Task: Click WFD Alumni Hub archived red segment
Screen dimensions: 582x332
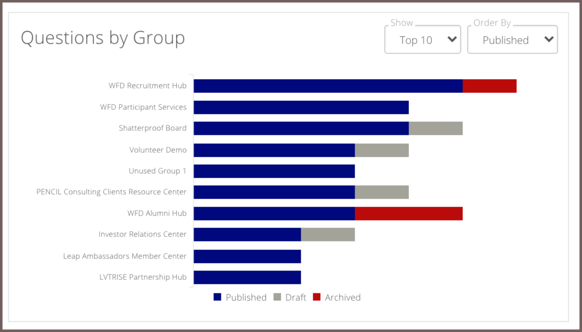Action: coord(409,213)
